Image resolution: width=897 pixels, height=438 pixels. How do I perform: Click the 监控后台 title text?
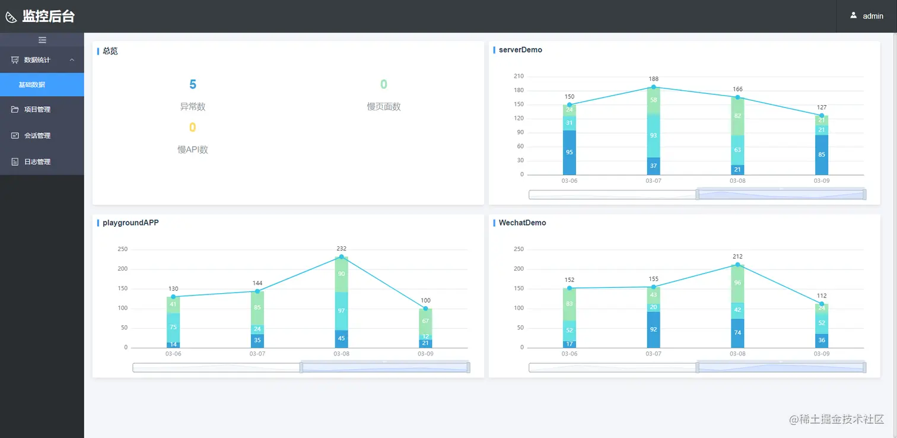coord(49,17)
